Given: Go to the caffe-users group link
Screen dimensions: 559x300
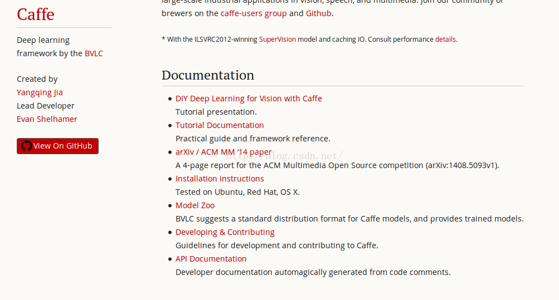Looking at the screenshot, I should click(254, 13).
